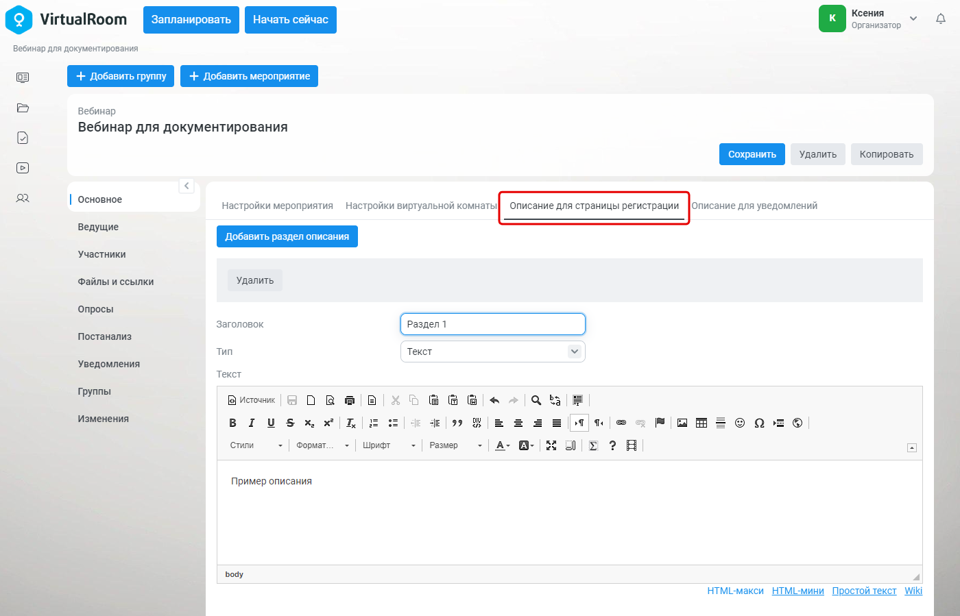This screenshot has width=960, height=616.
Task: Insert a hyperlink via the link icon
Action: (621, 423)
